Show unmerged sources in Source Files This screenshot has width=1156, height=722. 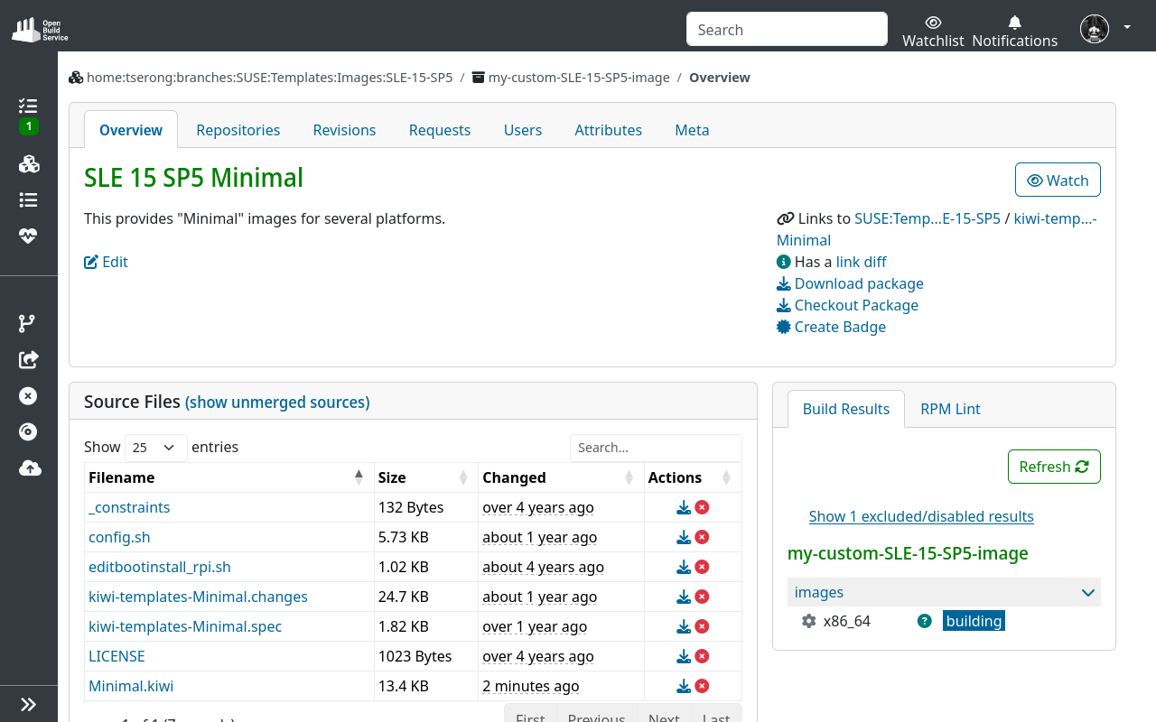(277, 402)
